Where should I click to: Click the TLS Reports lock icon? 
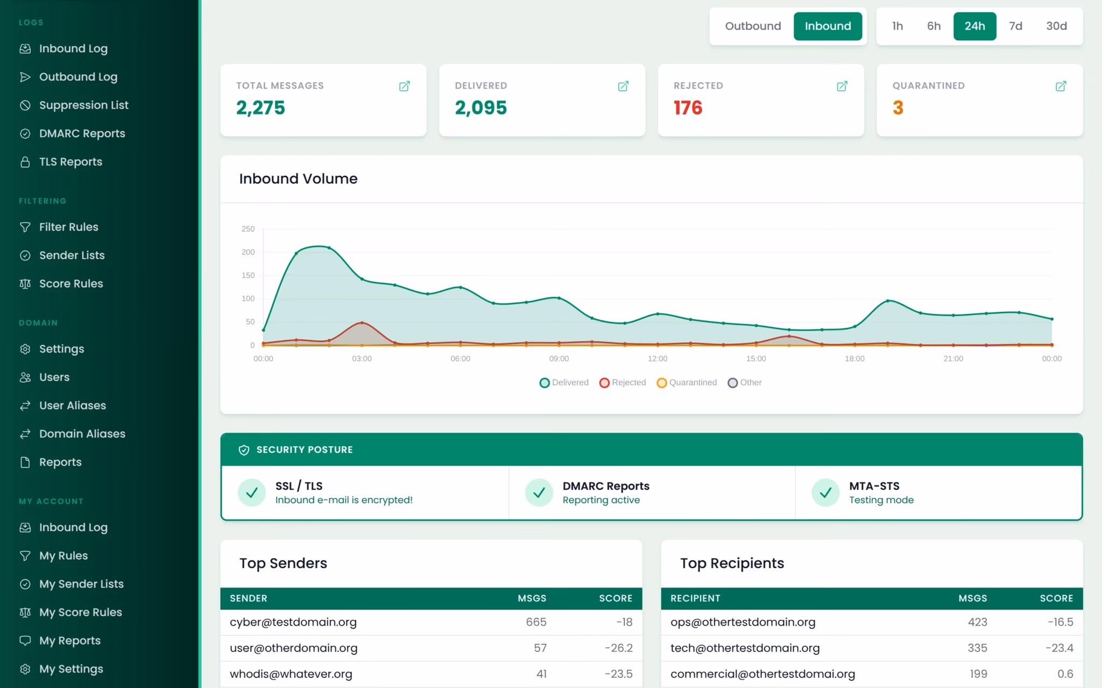pos(25,162)
